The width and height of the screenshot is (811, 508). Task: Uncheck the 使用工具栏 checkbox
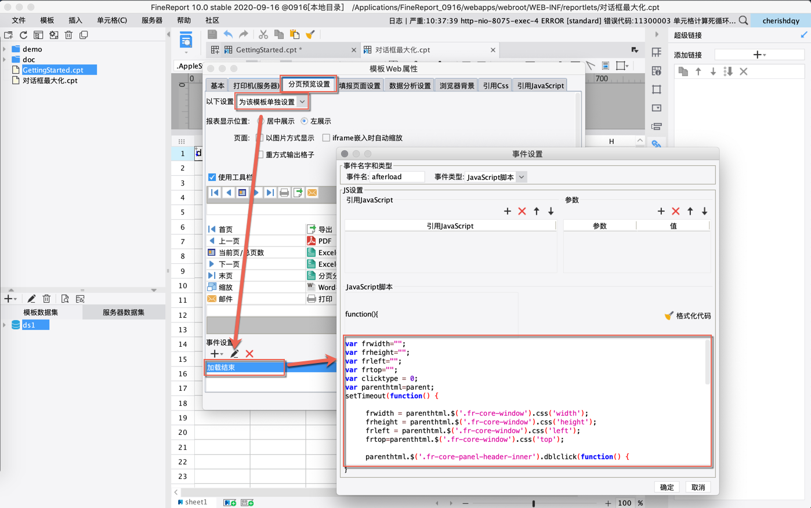pyautogui.click(x=212, y=177)
